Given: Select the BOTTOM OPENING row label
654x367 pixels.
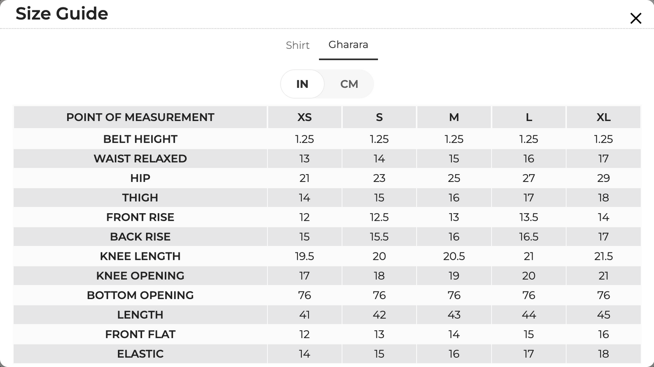Looking at the screenshot, I should click(x=140, y=296).
